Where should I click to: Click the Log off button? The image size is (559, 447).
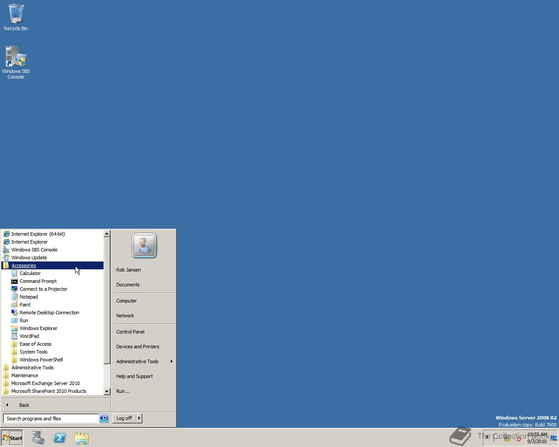[x=124, y=418]
